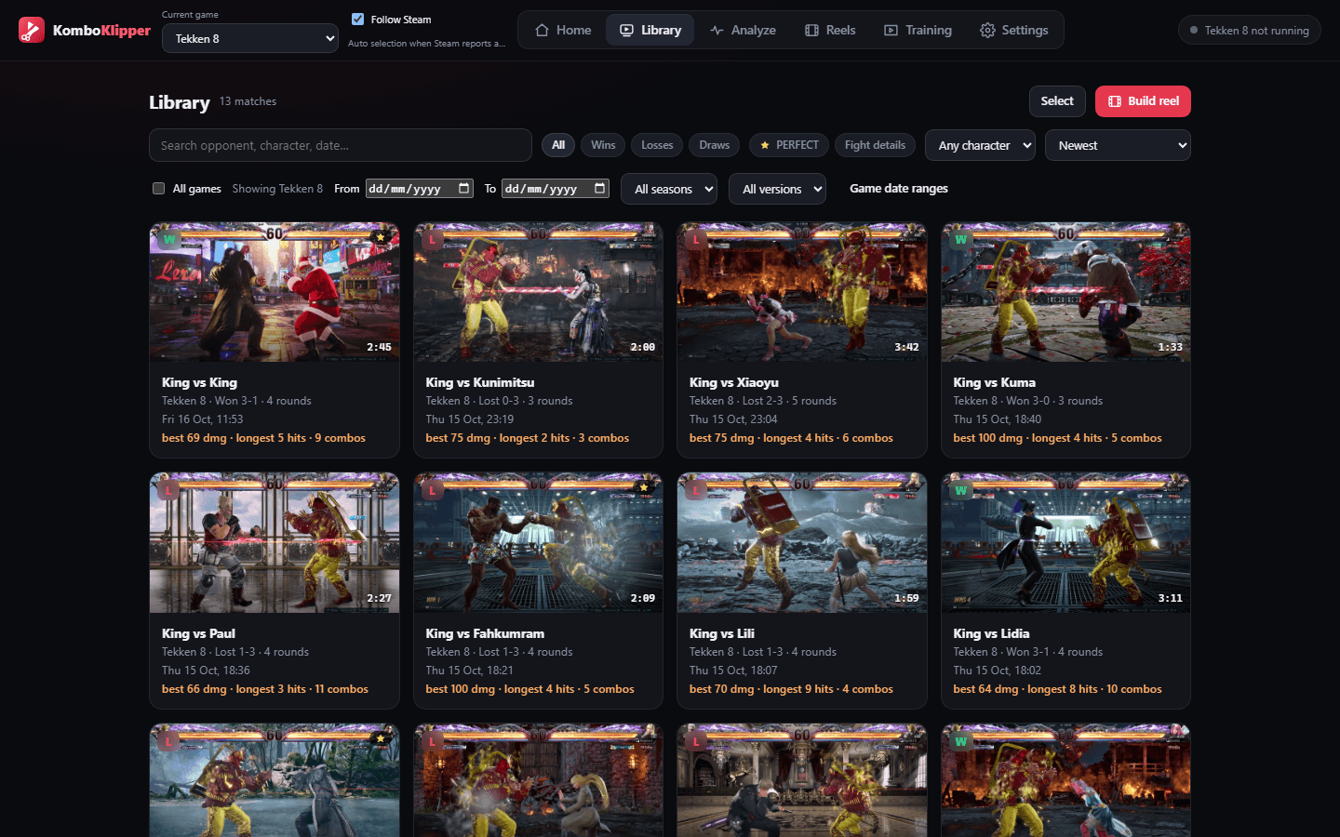Click the King vs Kuma title

994,382
